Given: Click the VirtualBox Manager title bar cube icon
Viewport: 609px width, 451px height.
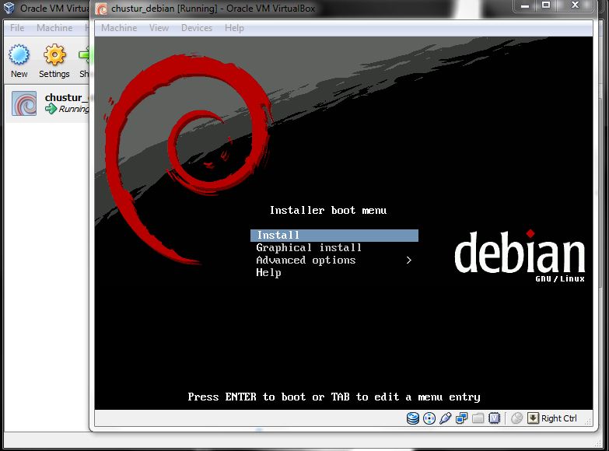Looking at the screenshot, I should click(9, 8).
